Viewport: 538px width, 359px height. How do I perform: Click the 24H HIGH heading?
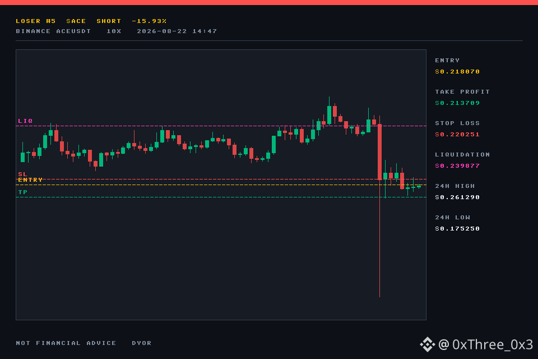(x=454, y=186)
